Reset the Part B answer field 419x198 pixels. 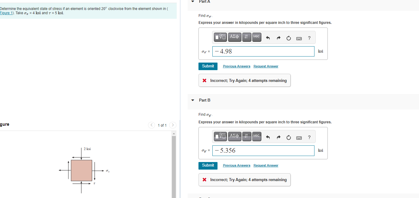tap(288, 137)
